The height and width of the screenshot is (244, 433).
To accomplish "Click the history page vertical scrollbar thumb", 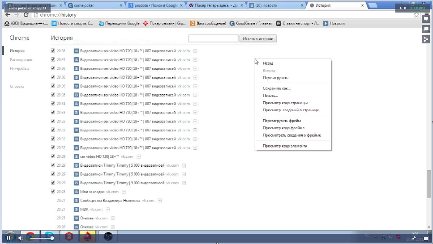I will [x=429, y=184].
